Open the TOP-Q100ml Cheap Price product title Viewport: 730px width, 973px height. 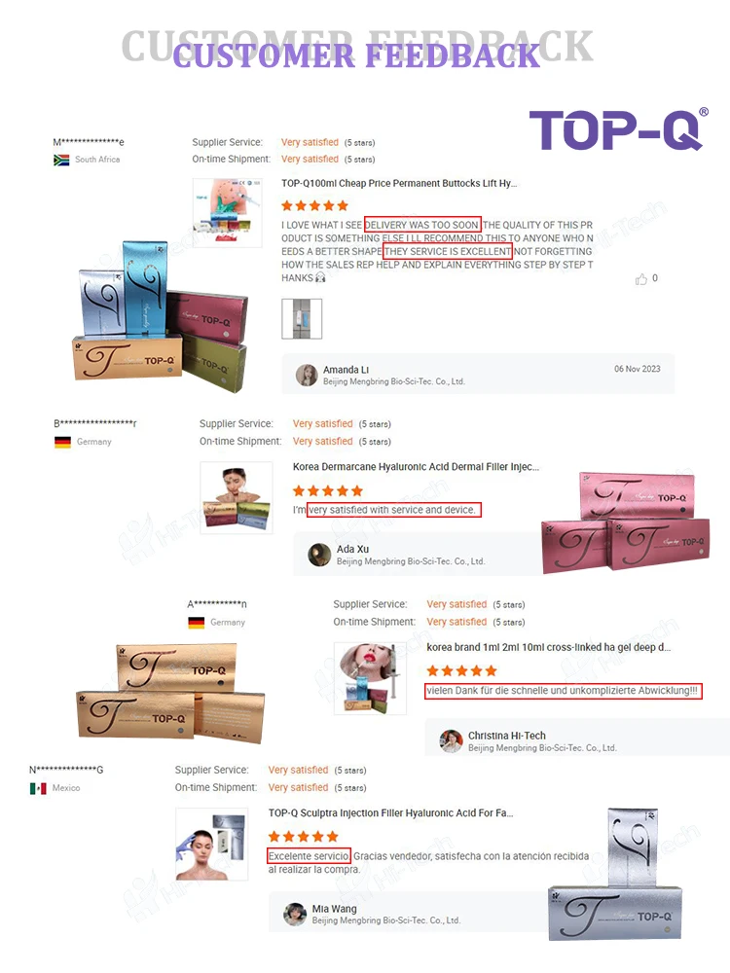(x=399, y=183)
